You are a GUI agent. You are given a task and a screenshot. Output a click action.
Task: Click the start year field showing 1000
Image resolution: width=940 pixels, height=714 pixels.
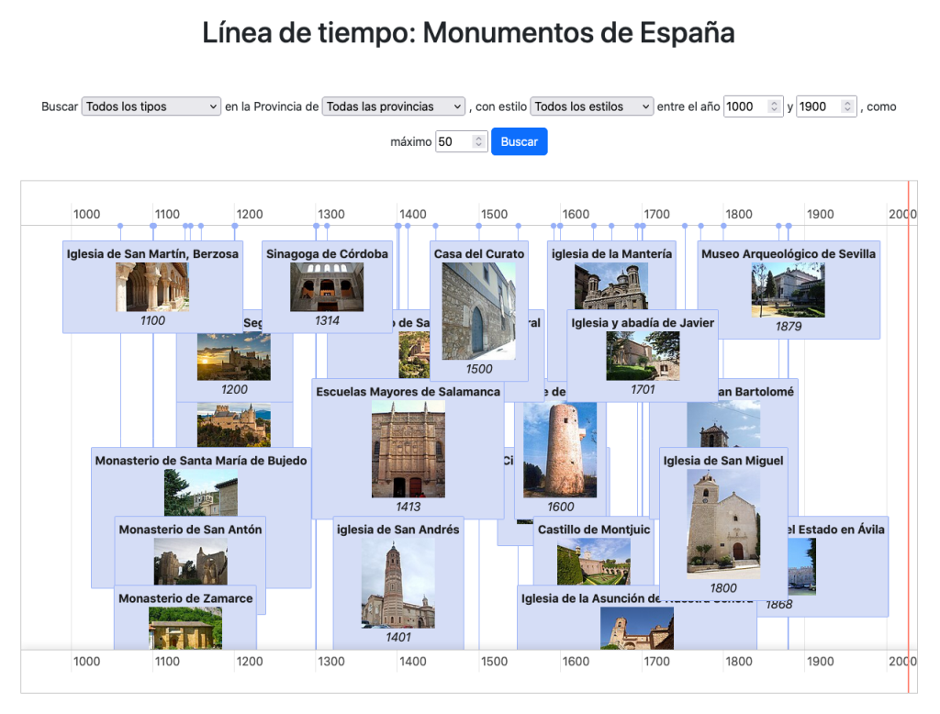745,106
